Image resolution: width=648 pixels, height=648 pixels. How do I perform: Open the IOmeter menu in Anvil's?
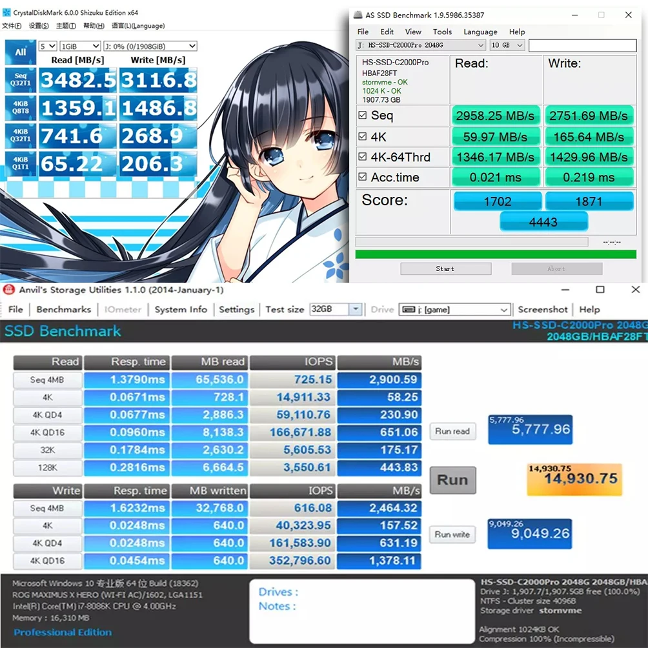(123, 309)
